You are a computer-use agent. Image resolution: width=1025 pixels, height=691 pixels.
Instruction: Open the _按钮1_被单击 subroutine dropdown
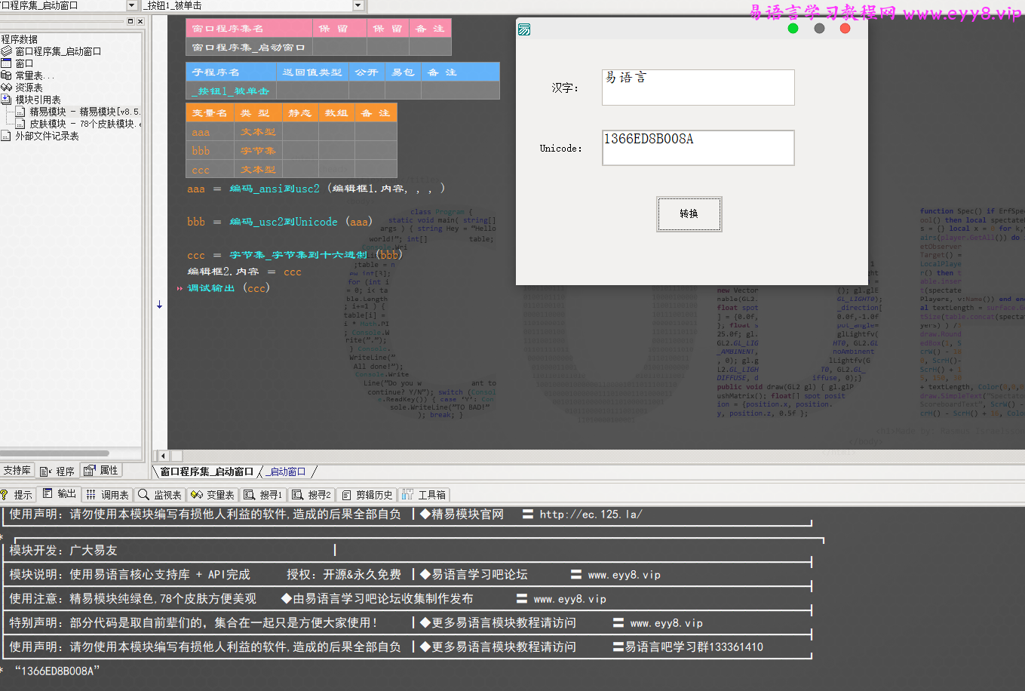point(358,5)
